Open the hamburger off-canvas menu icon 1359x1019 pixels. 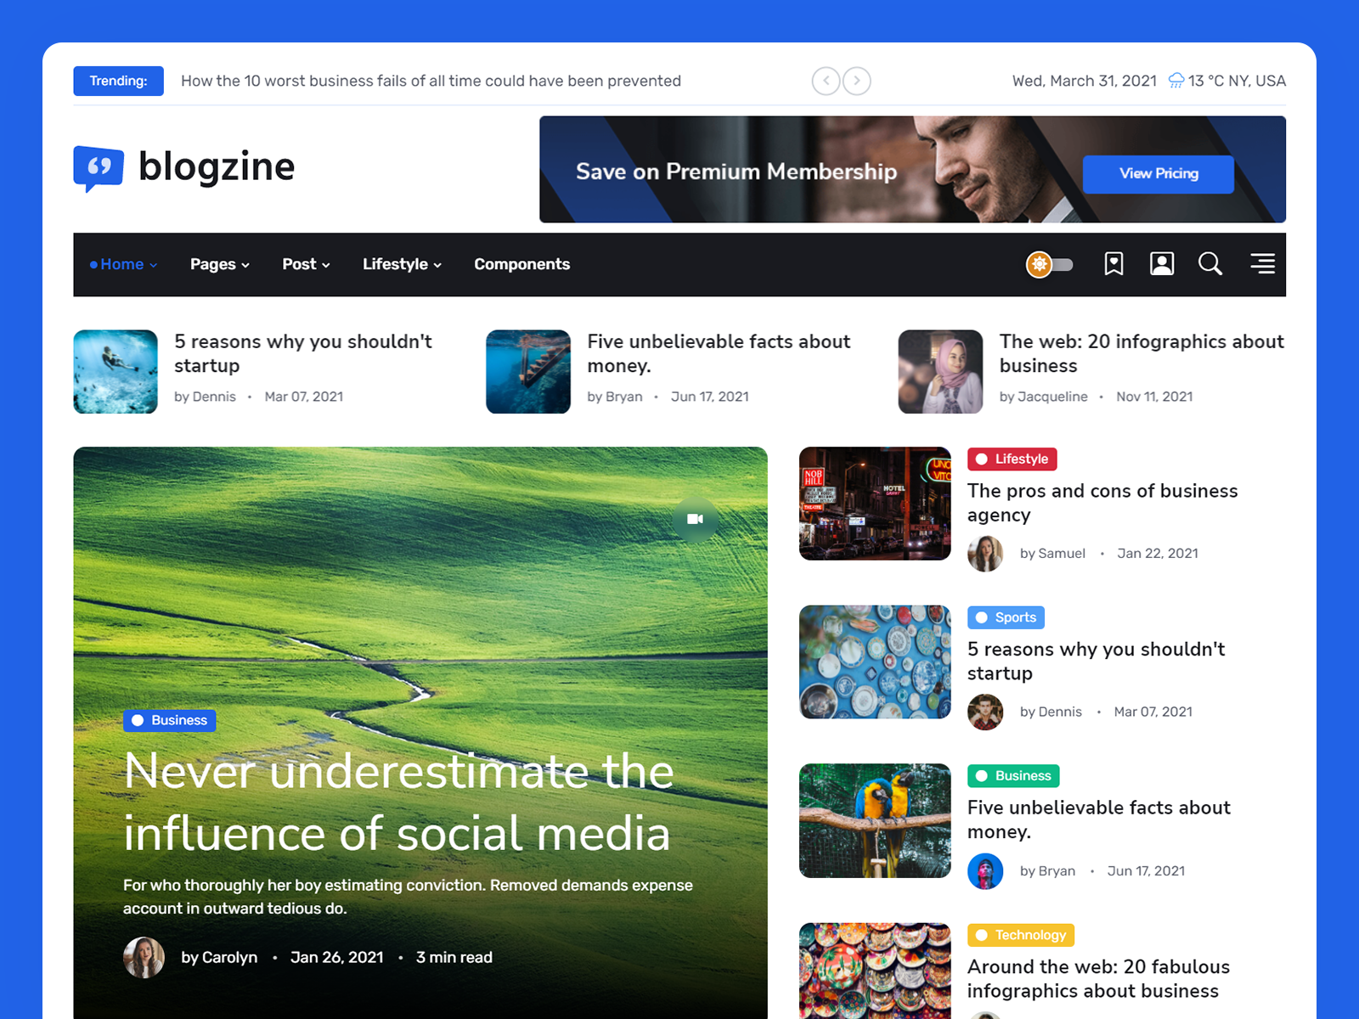tap(1262, 264)
